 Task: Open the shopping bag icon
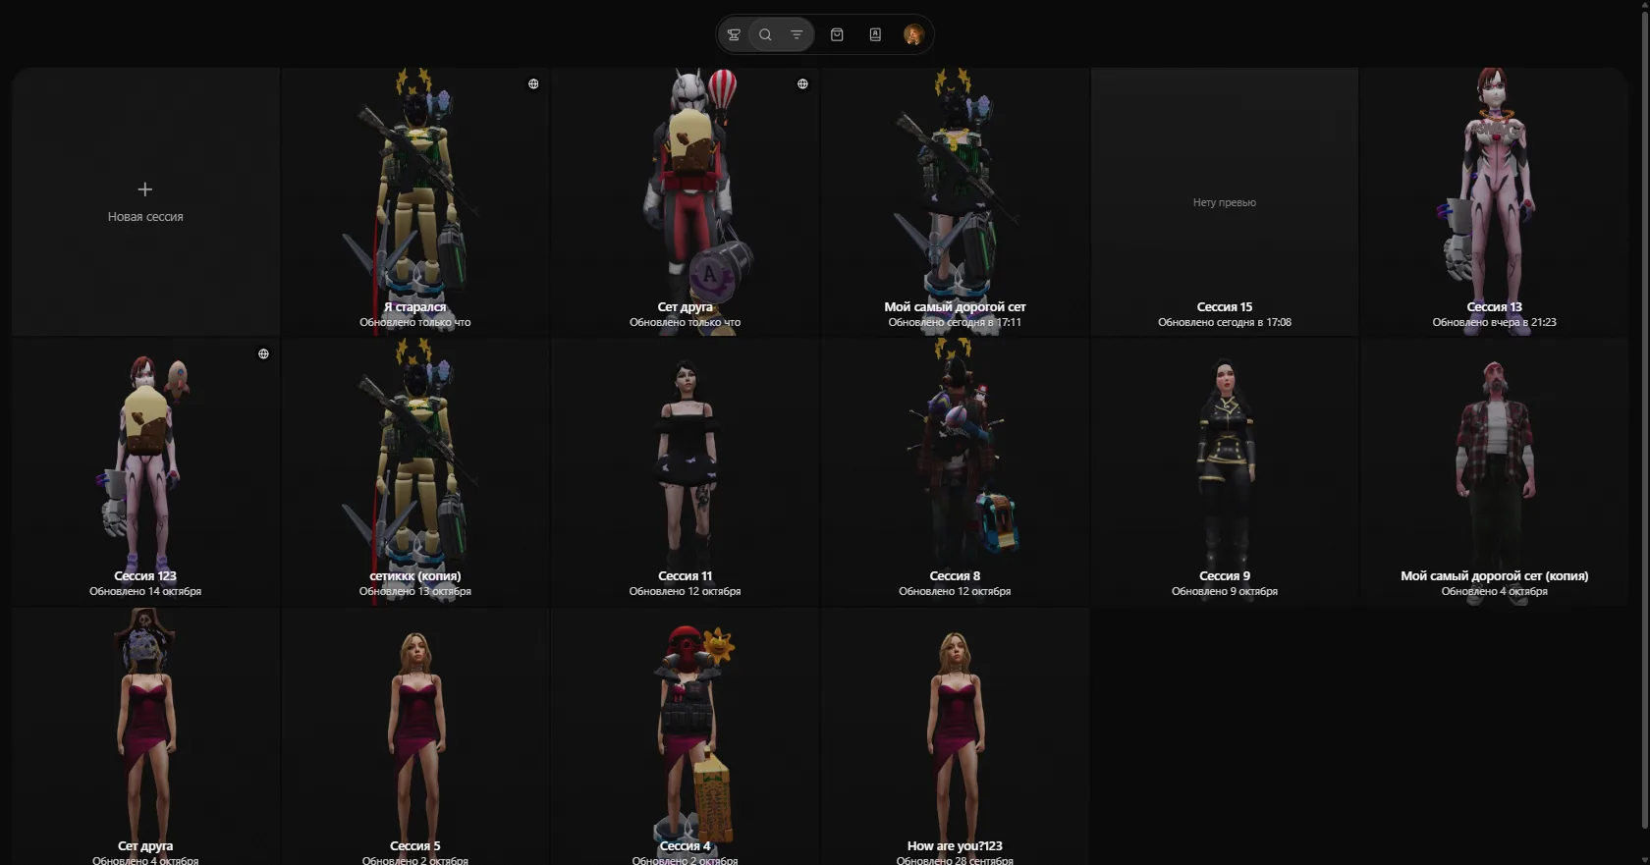[837, 34]
